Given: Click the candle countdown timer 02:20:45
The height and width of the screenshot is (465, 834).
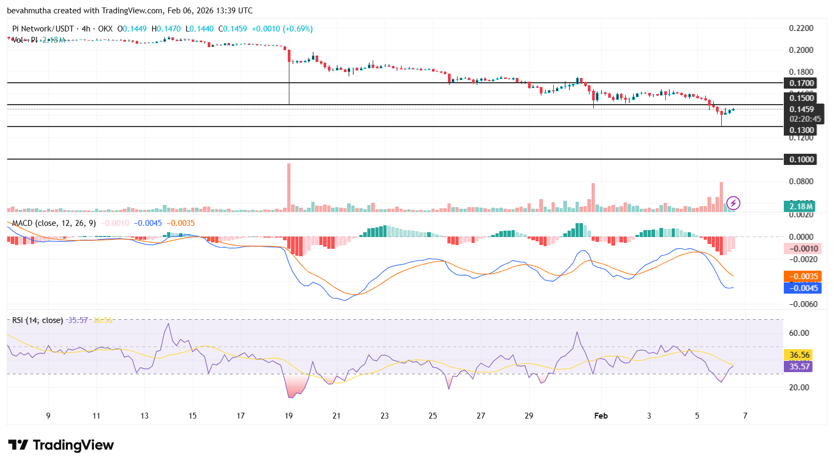Looking at the screenshot, I should [805, 119].
